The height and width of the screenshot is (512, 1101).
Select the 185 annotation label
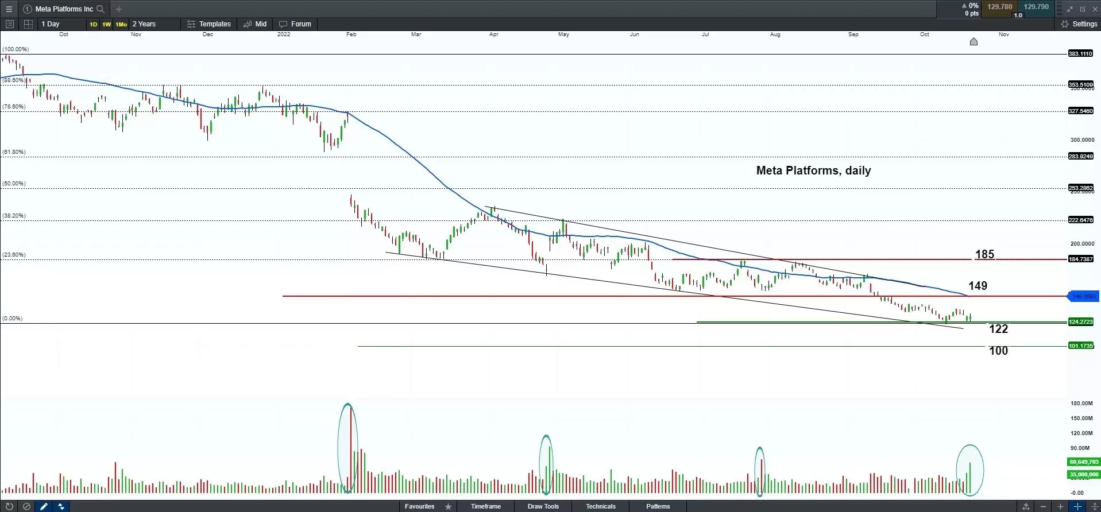pyautogui.click(x=984, y=254)
